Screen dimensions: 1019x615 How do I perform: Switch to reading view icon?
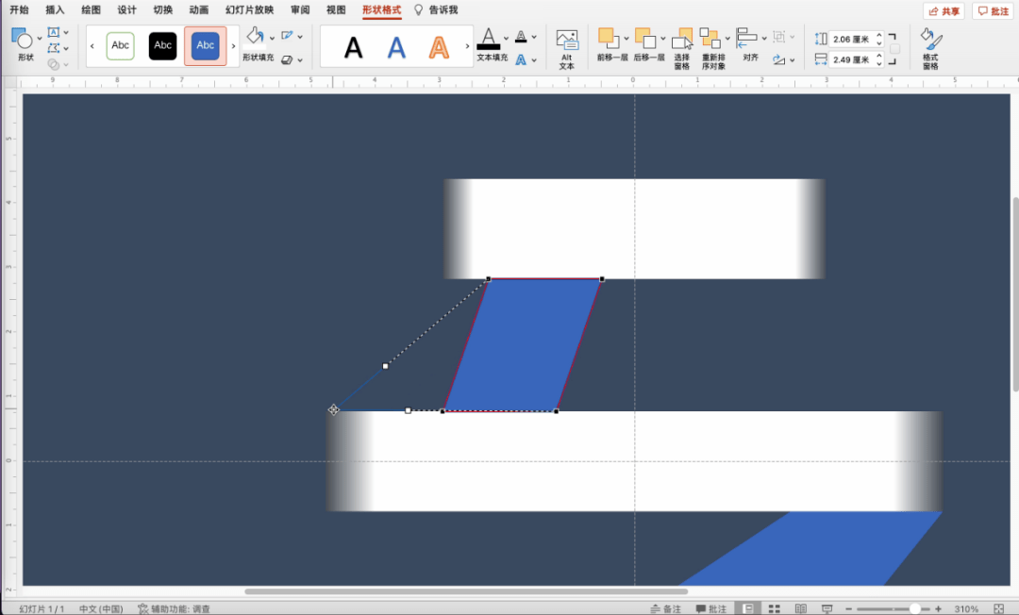tap(801, 608)
